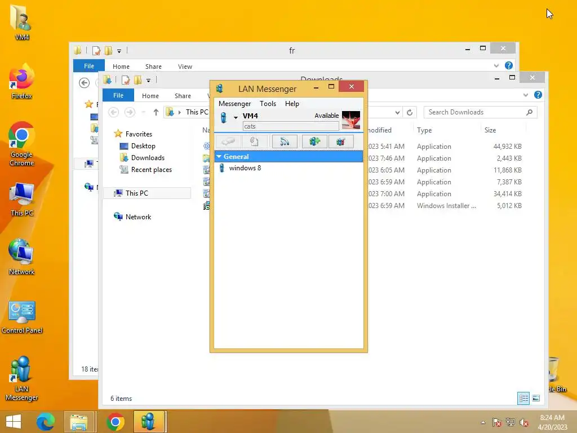This screenshot has height=433, width=577.
Task: Click the LAN Messenger title bar app icon
Action: click(x=220, y=89)
